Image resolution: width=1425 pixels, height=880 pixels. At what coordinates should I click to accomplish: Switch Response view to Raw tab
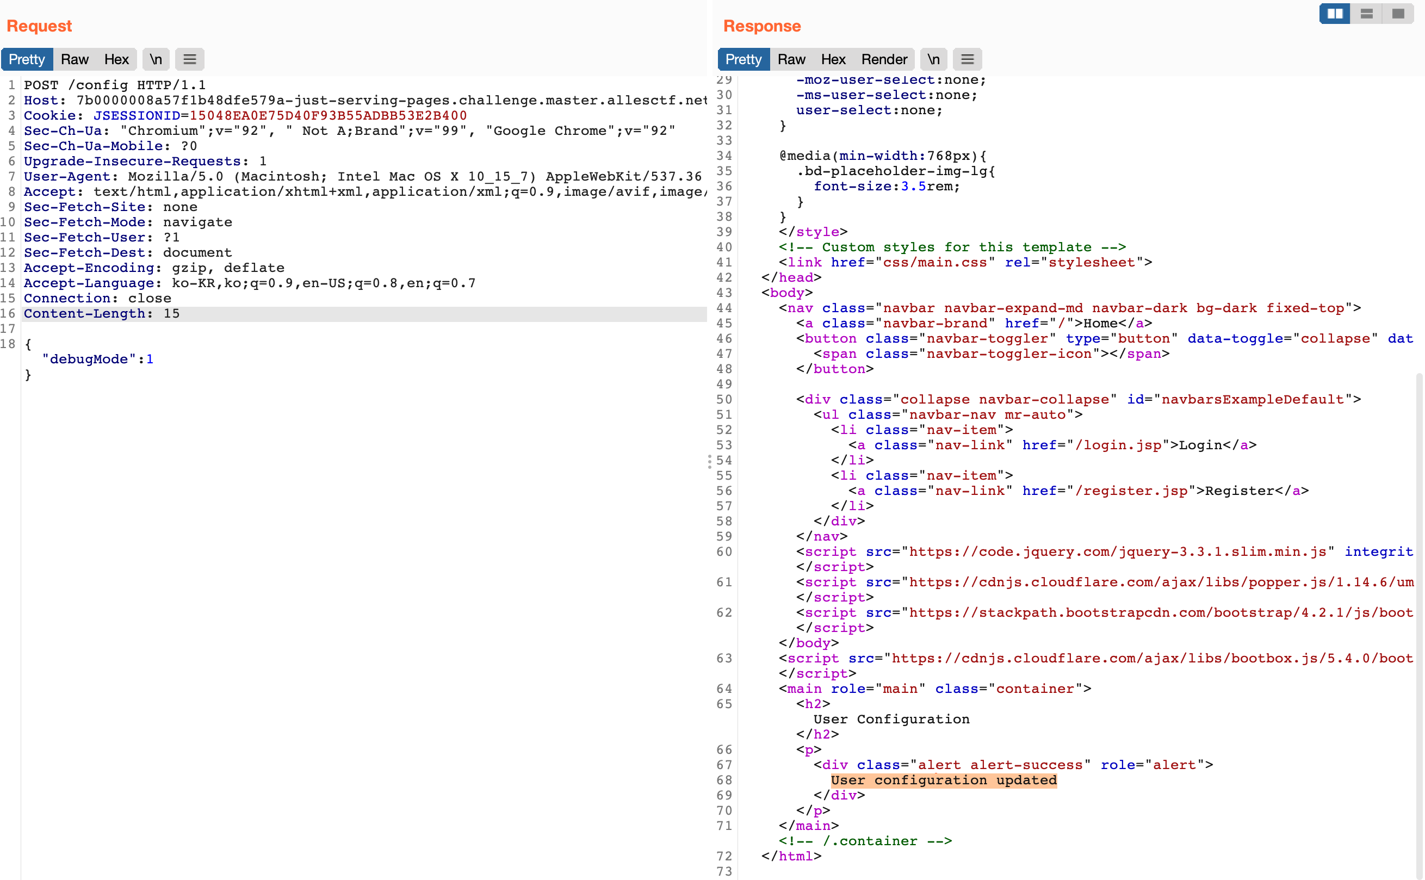791,59
